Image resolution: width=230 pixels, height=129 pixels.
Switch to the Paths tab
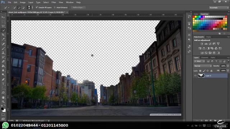(x=213, y=58)
